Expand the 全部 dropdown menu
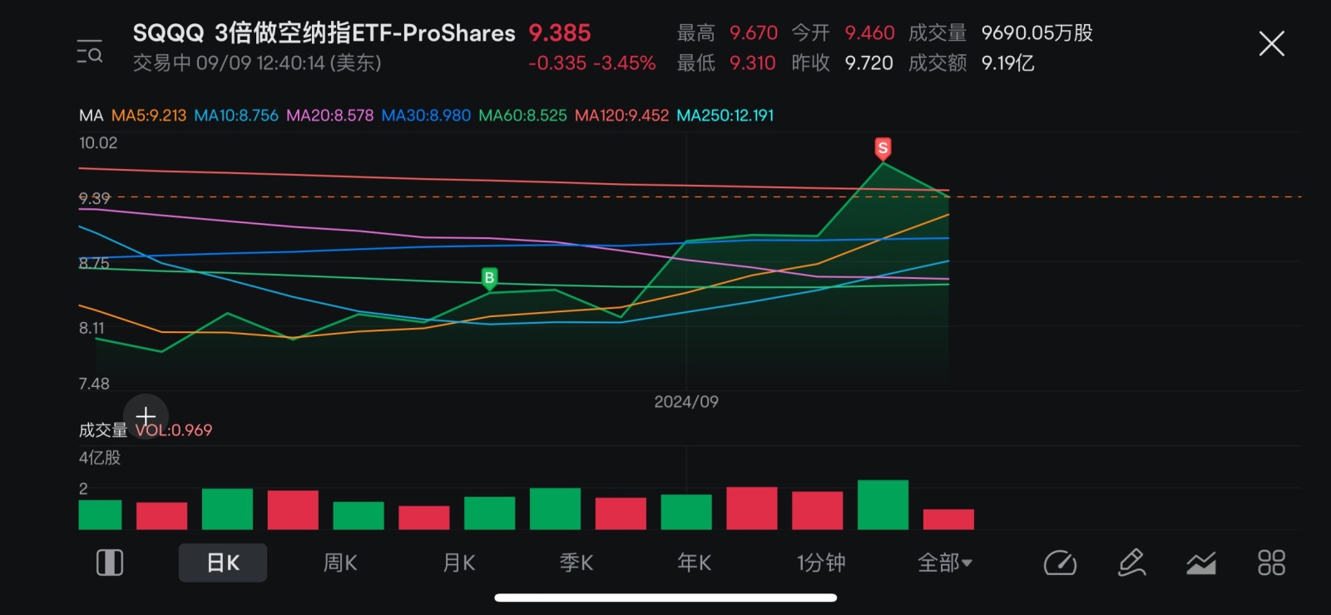 tap(945, 563)
